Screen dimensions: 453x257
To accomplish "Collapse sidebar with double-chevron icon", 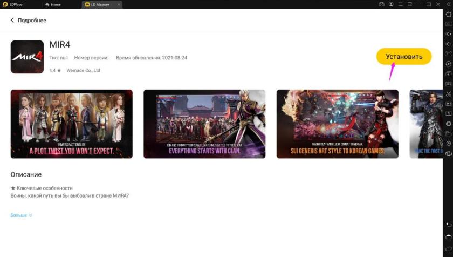I will (x=449, y=4).
